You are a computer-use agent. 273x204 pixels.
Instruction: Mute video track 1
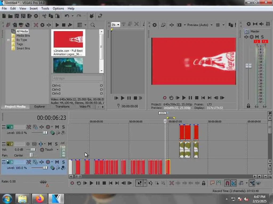[x=57, y=127]
